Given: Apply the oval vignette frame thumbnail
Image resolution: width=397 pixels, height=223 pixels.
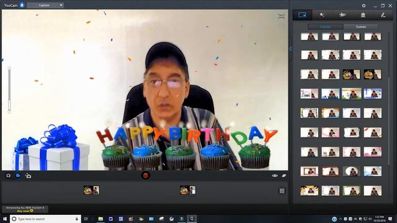Looking at the screenshot, I should 352,172.
